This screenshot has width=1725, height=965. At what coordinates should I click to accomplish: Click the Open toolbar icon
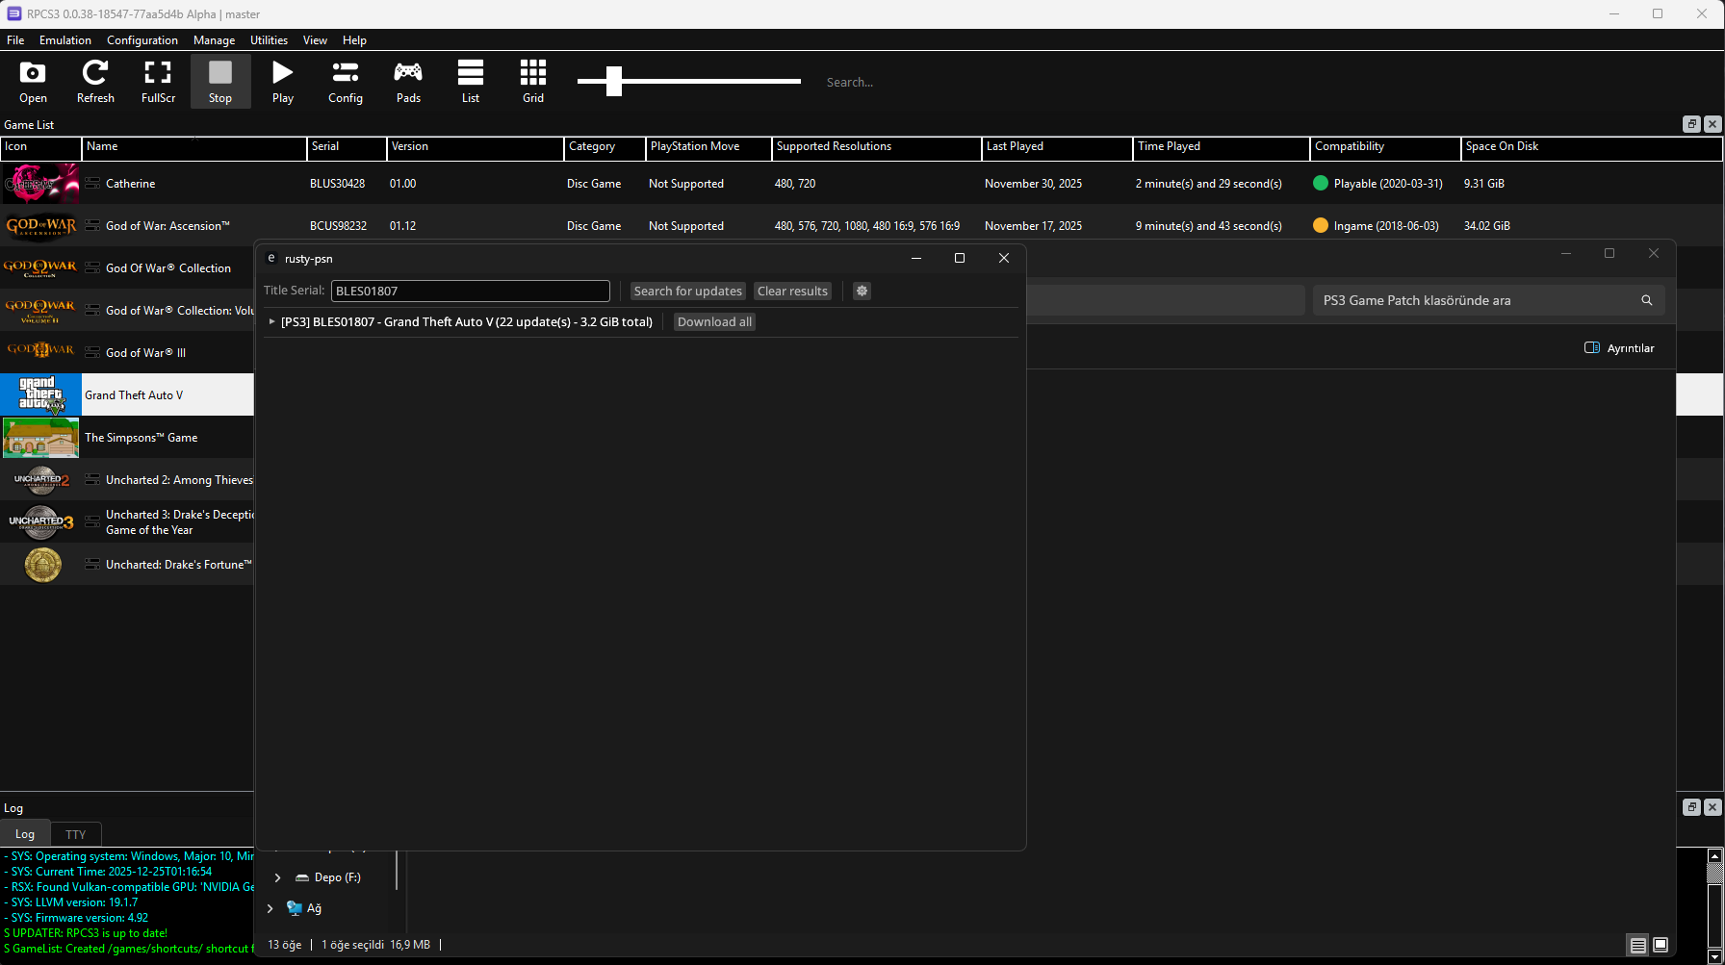point(33,82)
